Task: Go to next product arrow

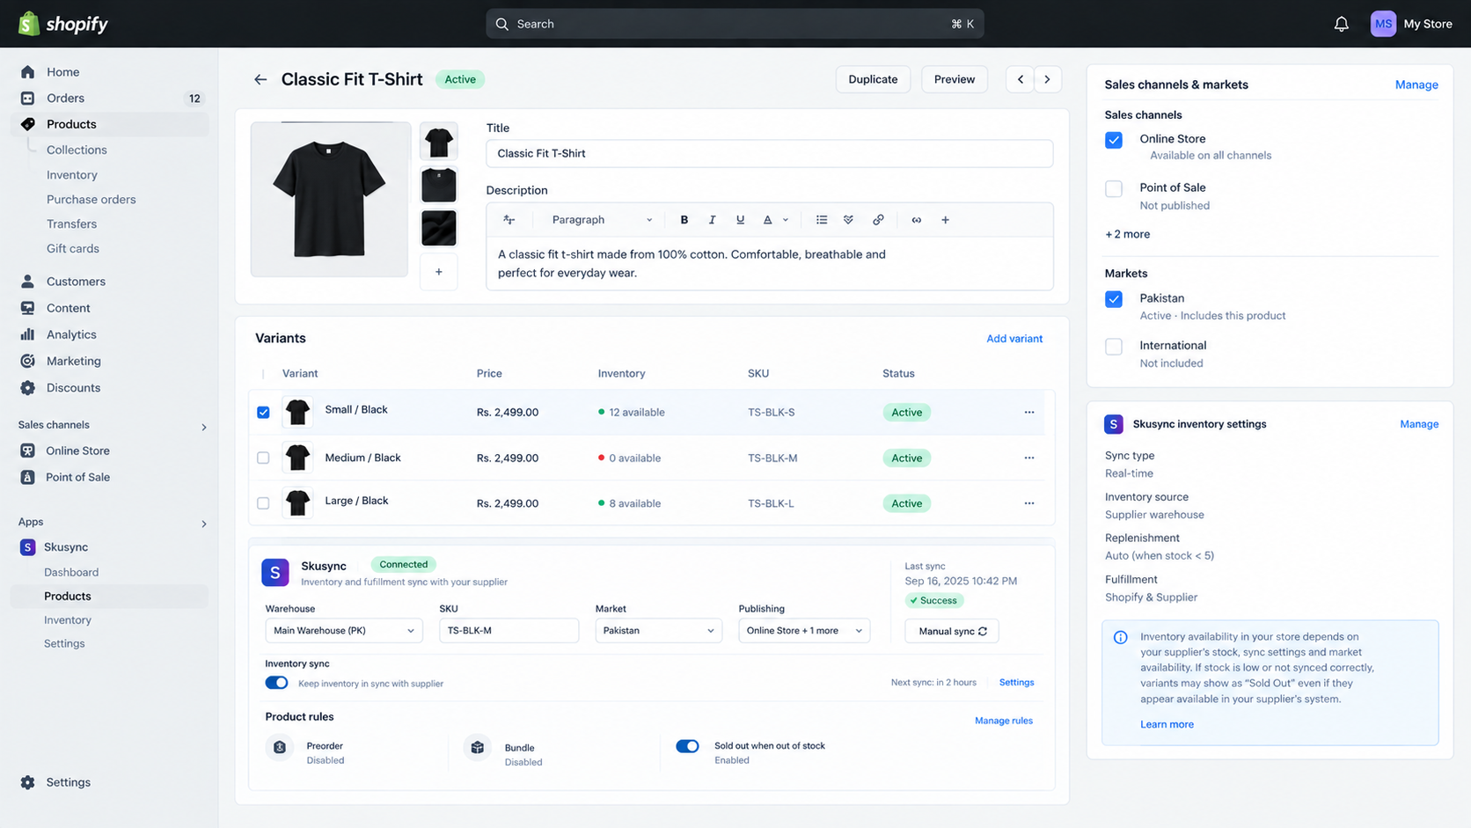Action: (1048, 79)
